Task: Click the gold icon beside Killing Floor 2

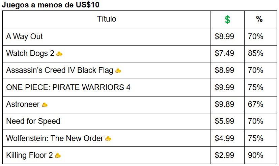Action: click(x=58, y=156)
